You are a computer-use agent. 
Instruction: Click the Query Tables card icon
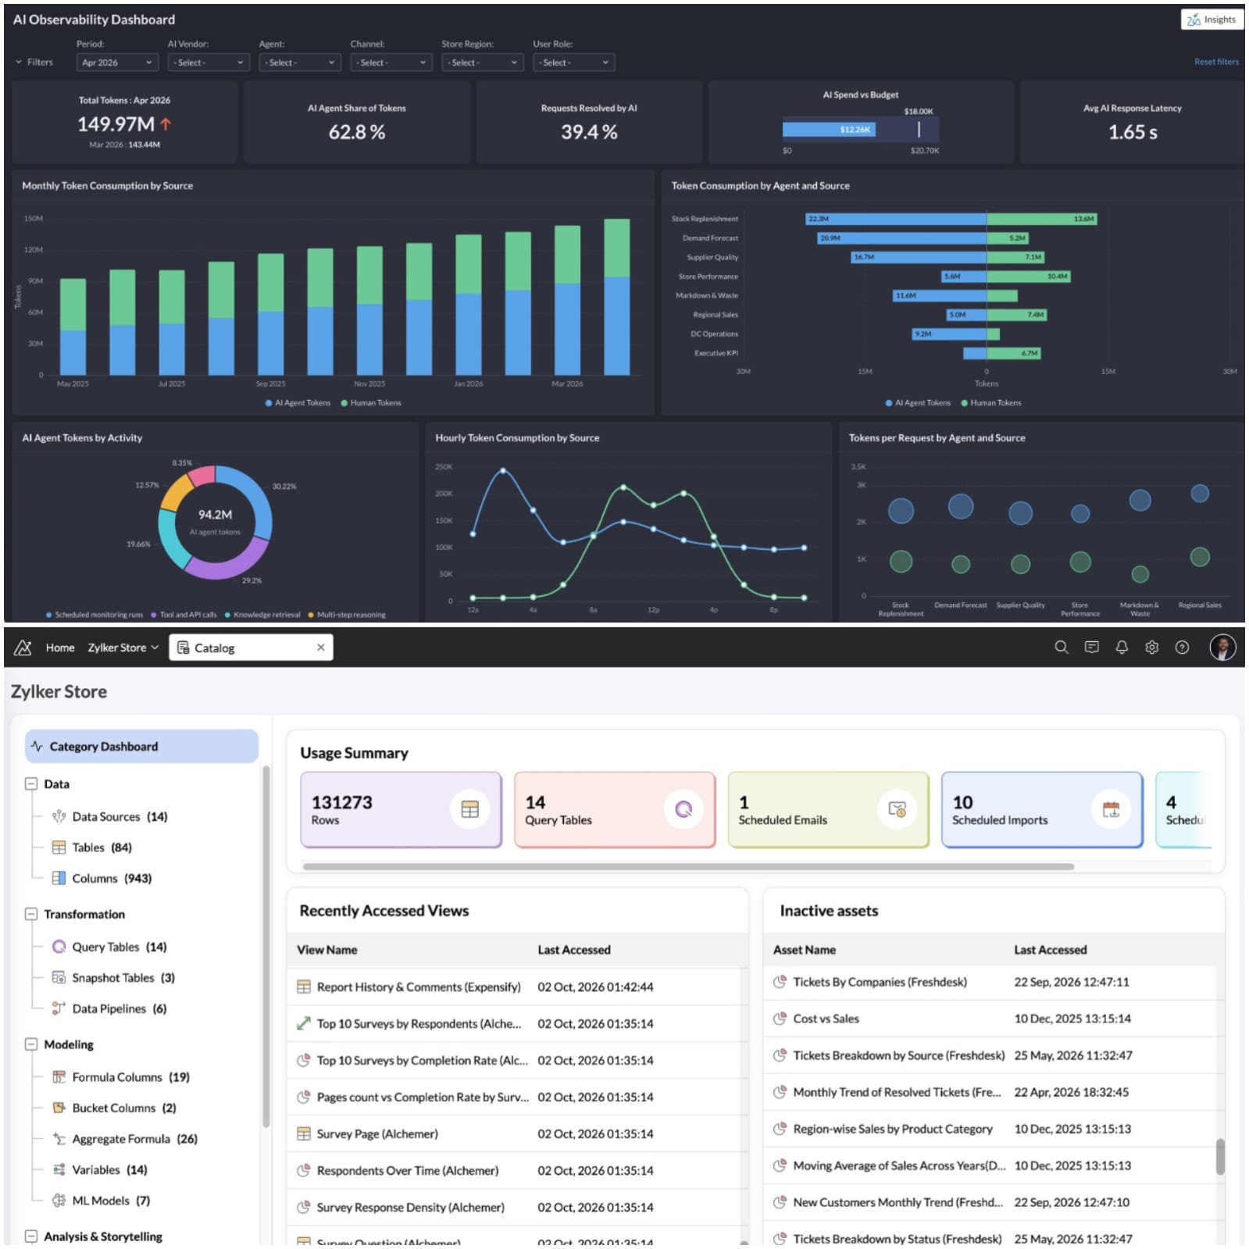click(x=683, y=809)
